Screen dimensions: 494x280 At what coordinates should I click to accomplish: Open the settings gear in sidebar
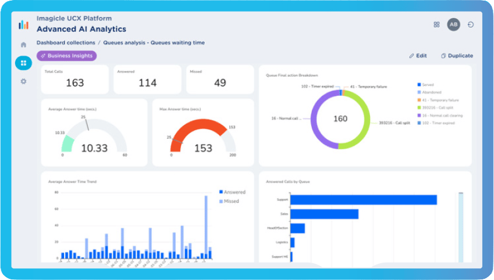[x=24, y=81]
